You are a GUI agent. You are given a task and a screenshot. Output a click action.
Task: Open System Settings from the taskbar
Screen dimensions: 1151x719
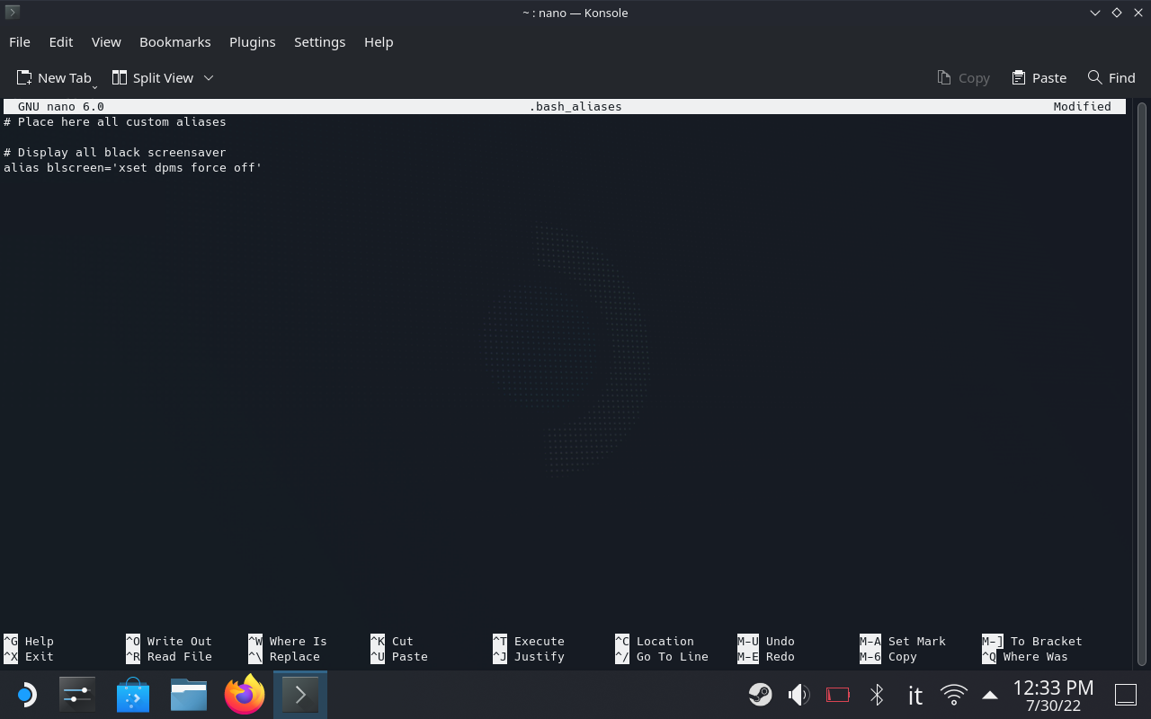pos(77,695)
